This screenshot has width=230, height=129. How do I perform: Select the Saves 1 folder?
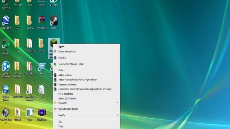click(29, 22)
